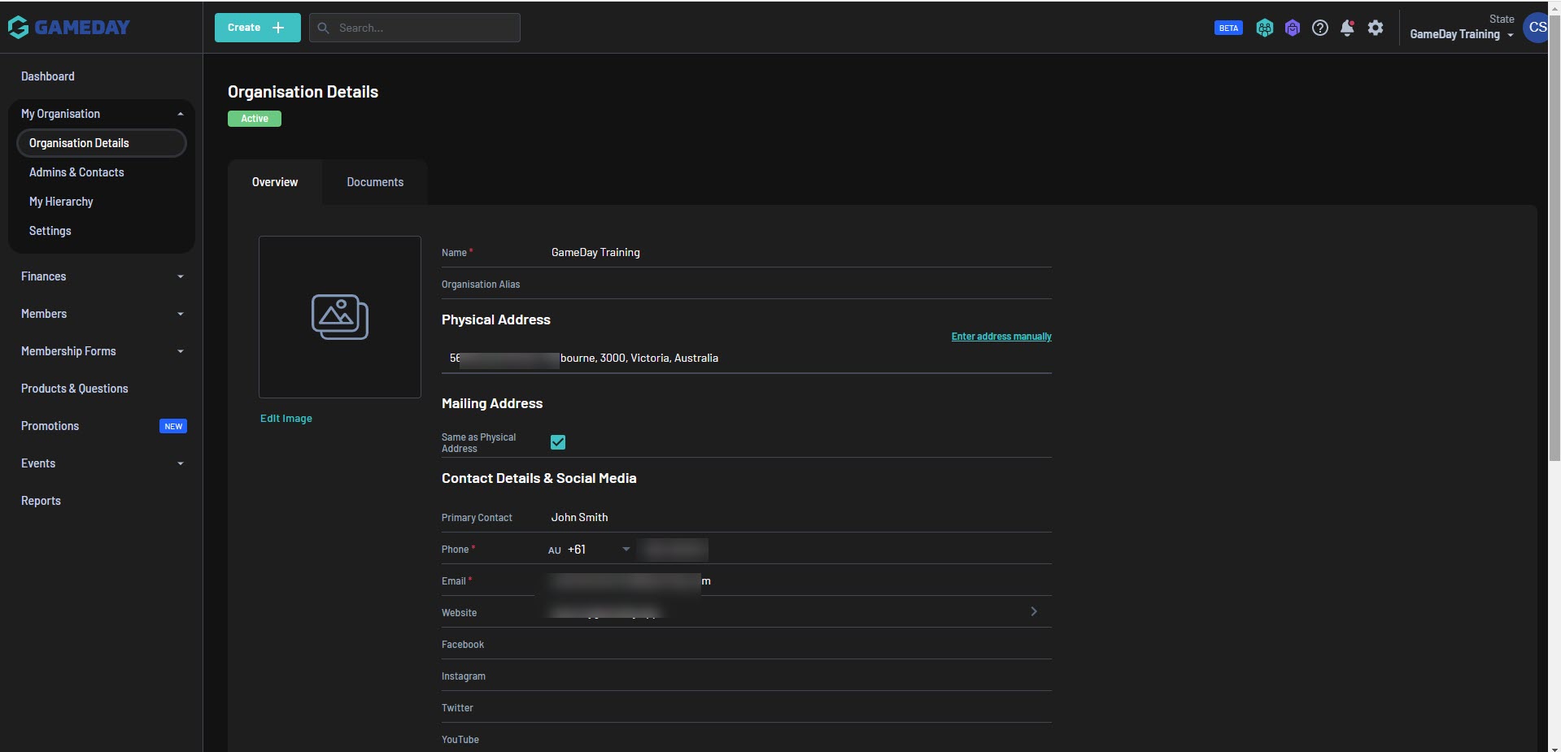1561x752 pixels.
Task: Switch to the Documents tab
Action: (x=375, y=182)
